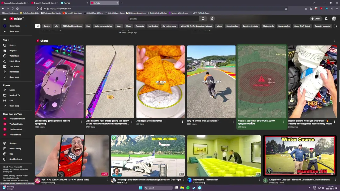
Task: Open YouTube Studio link
Action: pos(16,124)
